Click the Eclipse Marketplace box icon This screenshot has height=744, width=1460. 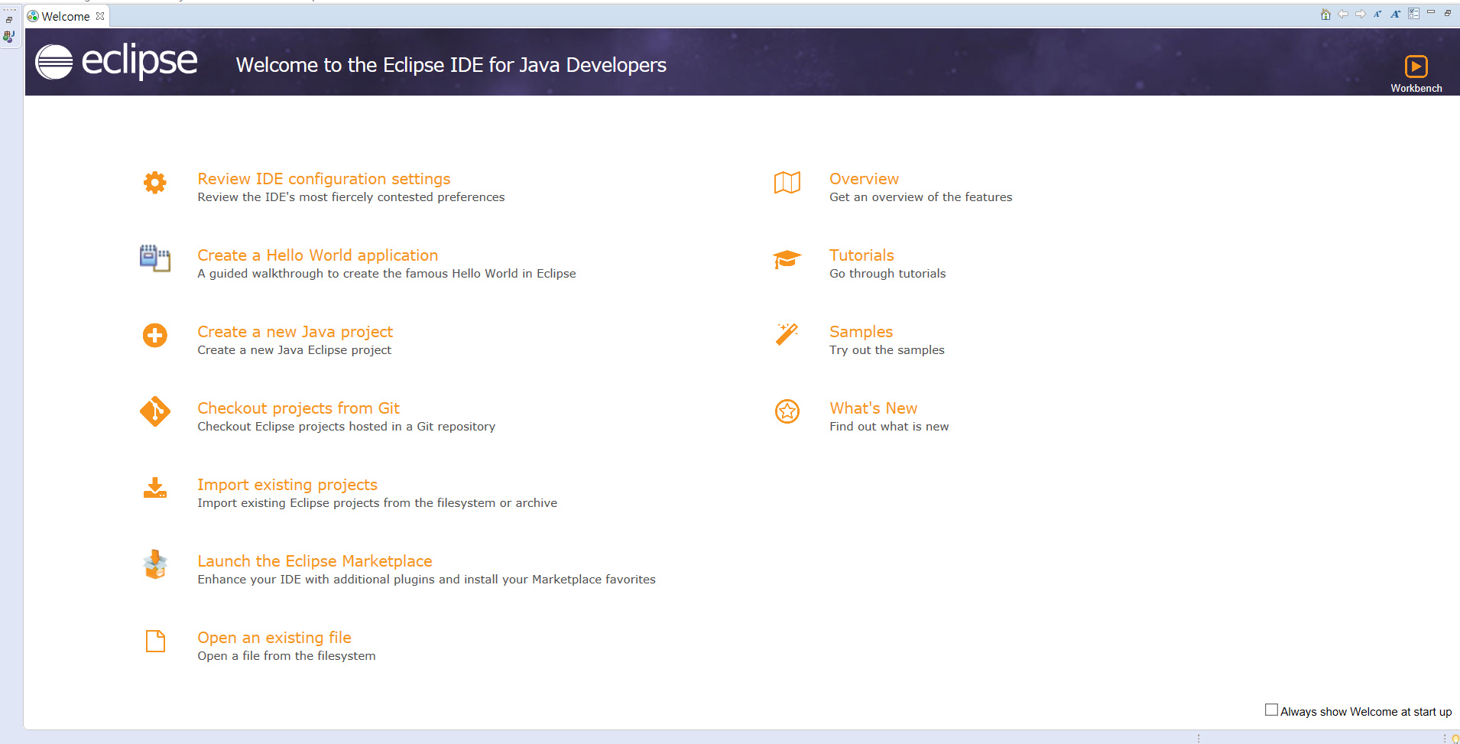pos(155,564)
